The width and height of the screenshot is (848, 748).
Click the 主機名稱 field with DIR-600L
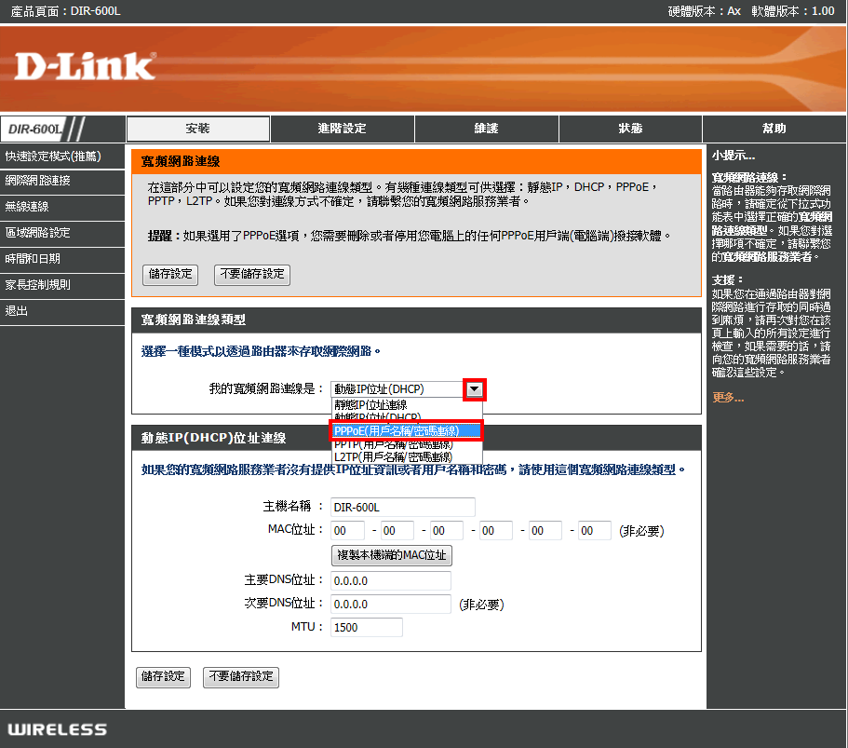click(x=403, y=507)
